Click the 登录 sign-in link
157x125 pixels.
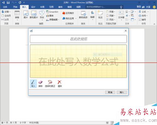139,7
